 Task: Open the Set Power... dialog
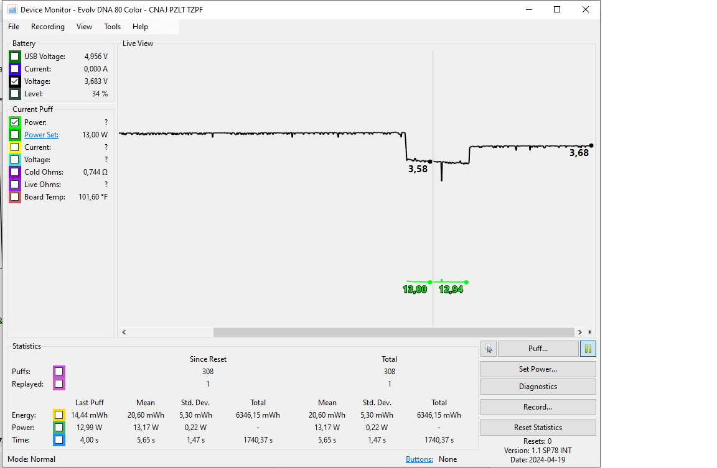(538, 369)
